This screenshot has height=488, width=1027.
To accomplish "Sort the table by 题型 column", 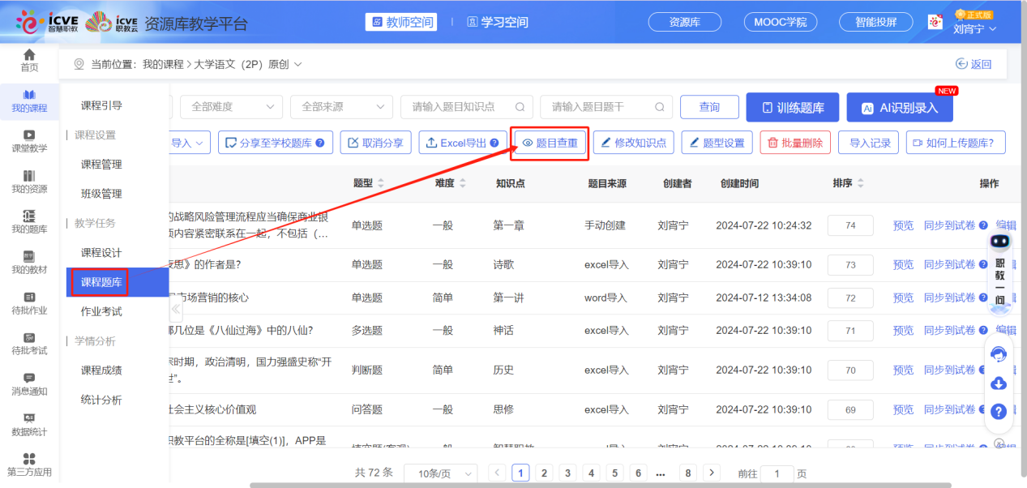I will click(381, 184).
